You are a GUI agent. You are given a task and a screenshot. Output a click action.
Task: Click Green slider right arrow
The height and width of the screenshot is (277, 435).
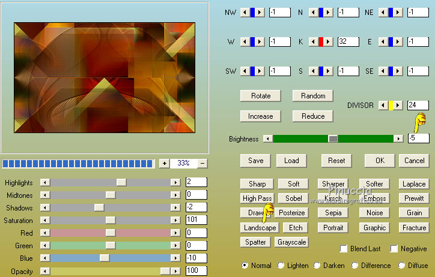pyautogui.click(x=175, y=245)
